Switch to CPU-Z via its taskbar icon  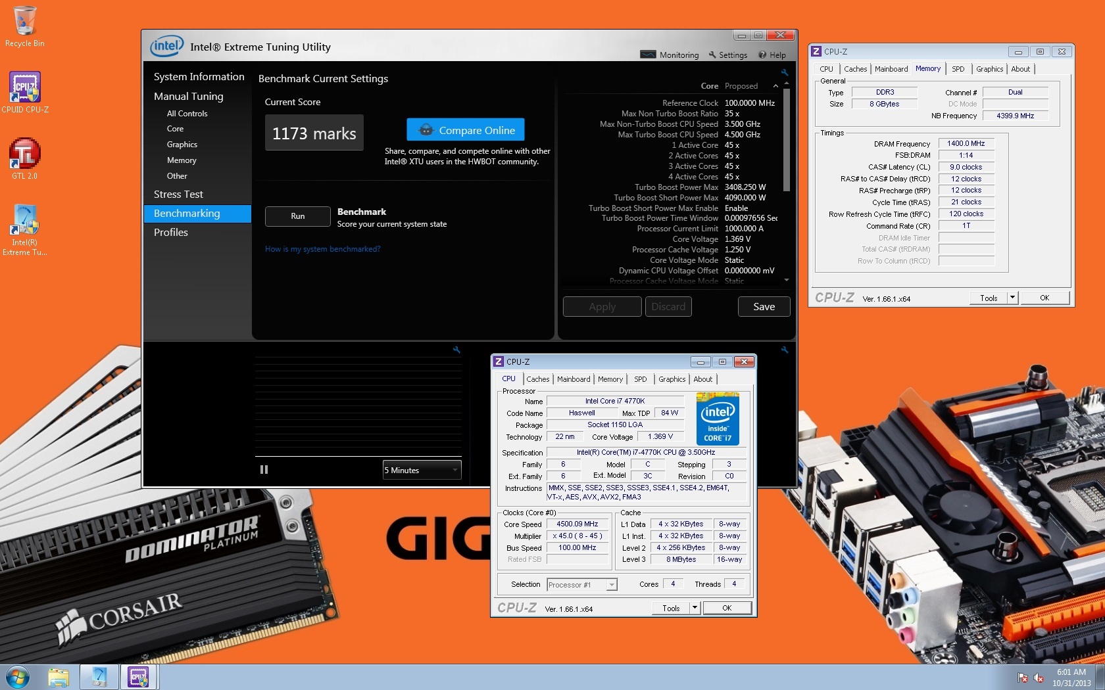(138, 677)
